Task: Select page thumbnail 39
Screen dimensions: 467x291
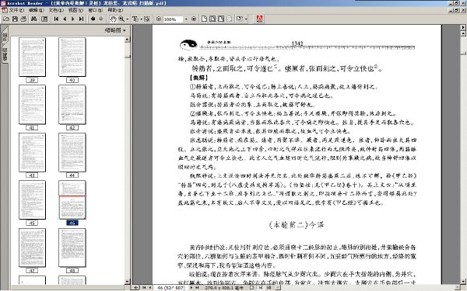Action: 32,57
